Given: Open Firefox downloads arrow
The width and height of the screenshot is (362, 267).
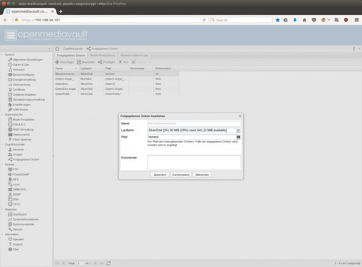Looking at the screenshot, I should (295, 20).
